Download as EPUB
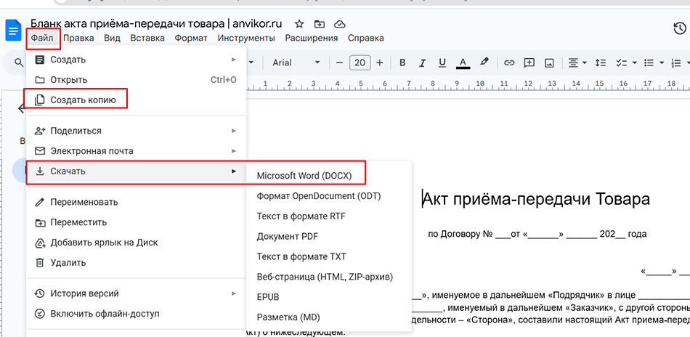 point(329,297)
